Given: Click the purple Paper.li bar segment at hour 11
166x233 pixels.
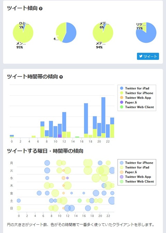Looking at the screenshot, I should click(60, 136).
